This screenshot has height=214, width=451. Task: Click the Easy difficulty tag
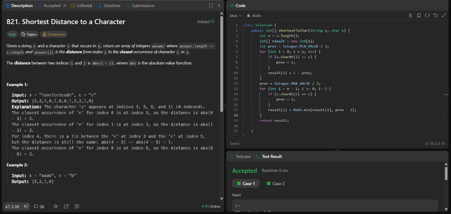[x=12, y=34]
